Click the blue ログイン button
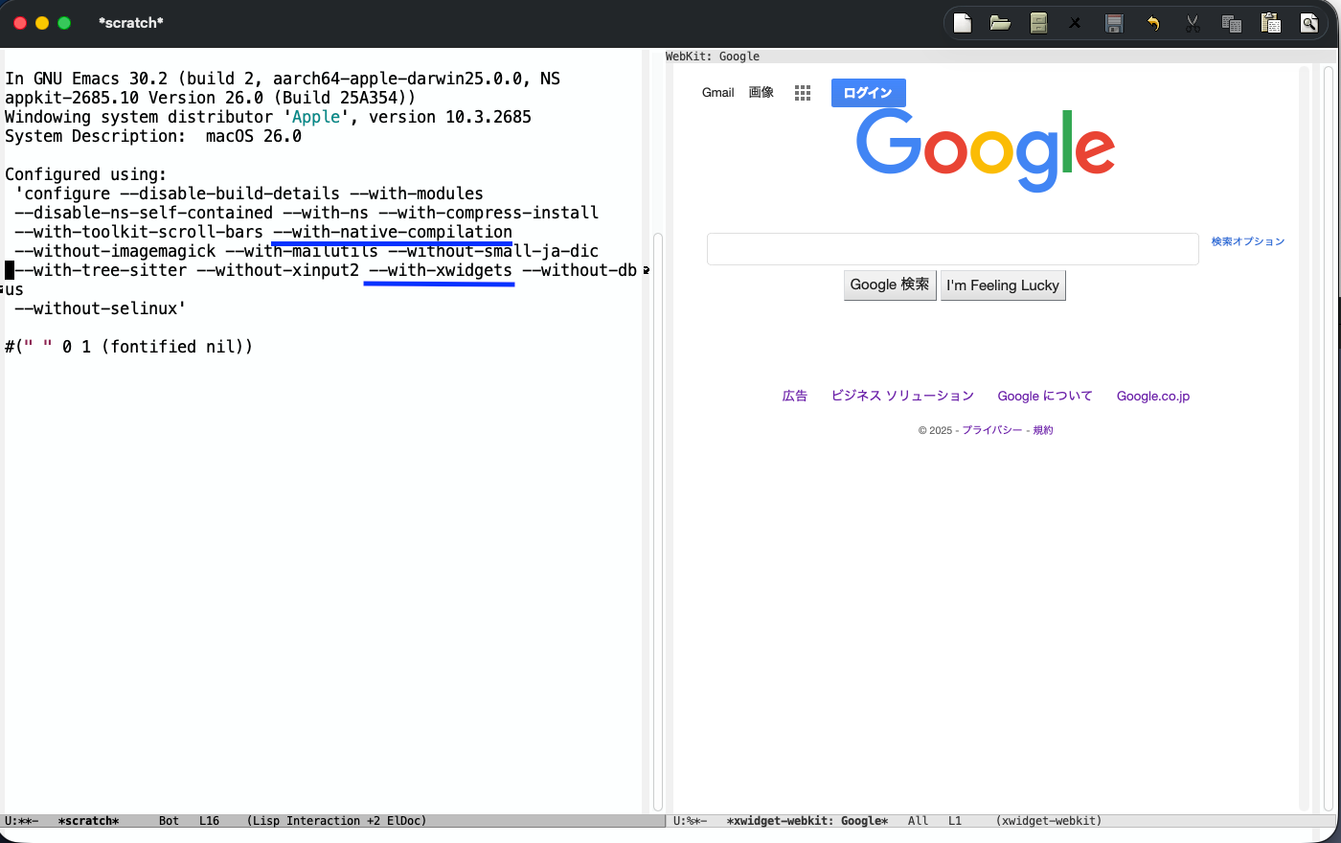Screen dimensions: 1341x843 click(868, 93)
